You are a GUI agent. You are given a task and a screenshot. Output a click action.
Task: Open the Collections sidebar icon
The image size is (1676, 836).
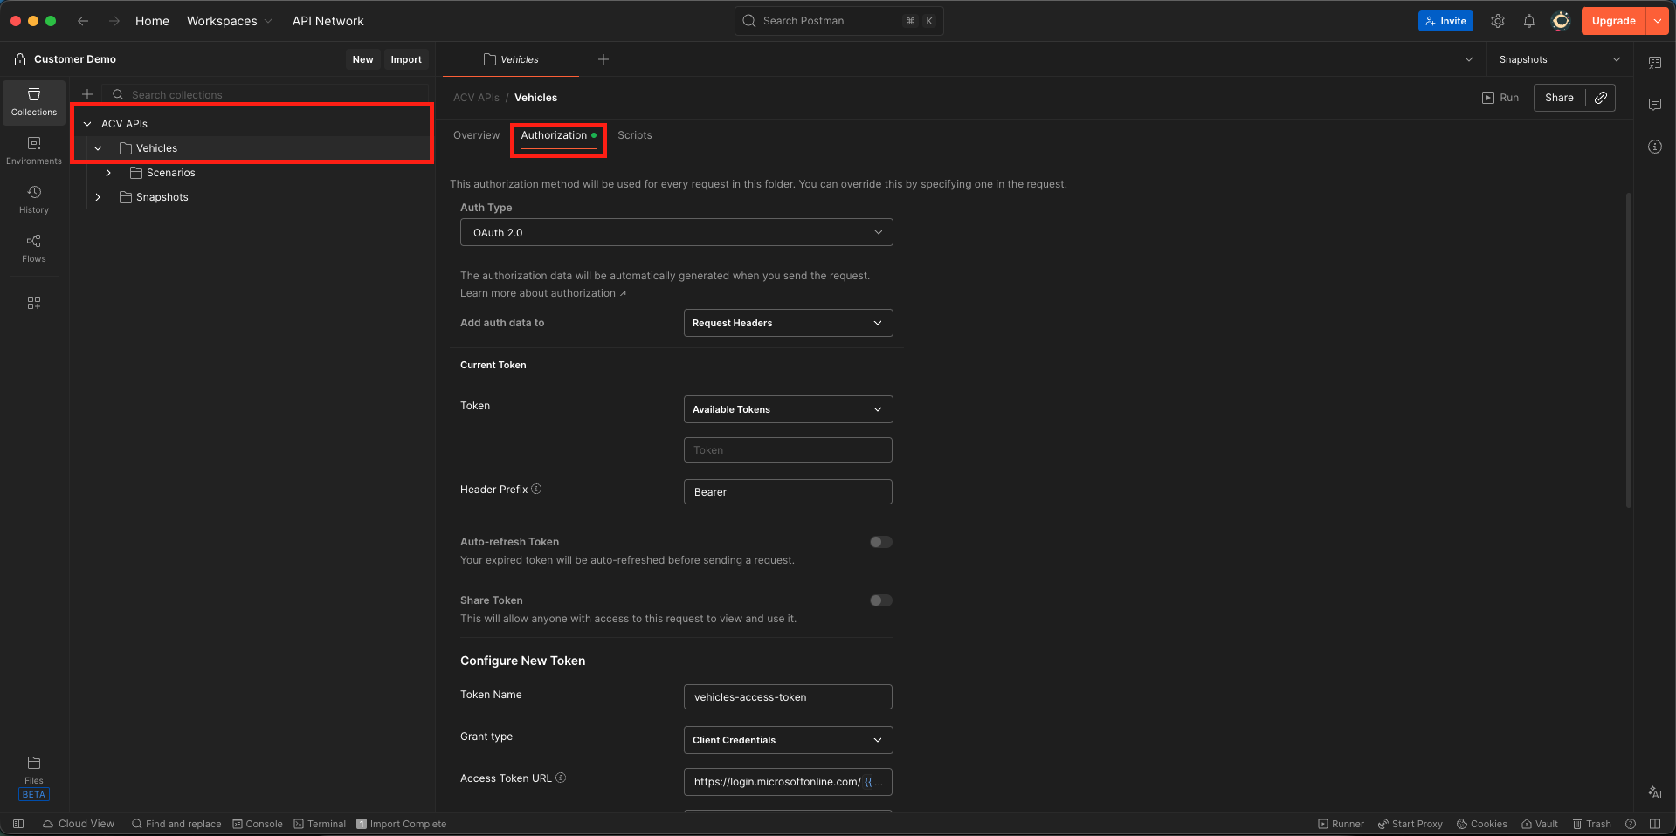point(33,102)
